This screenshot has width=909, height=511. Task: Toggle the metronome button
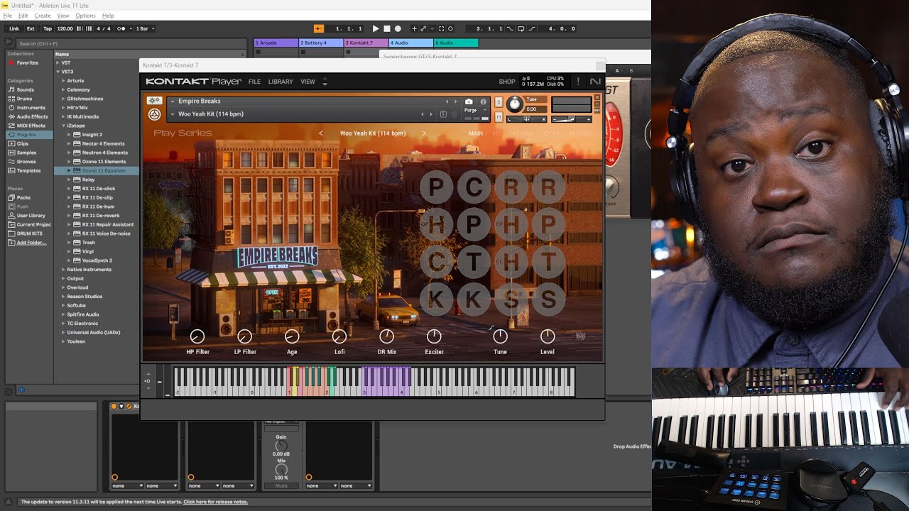pyautogui.click(x=122, y=28)
